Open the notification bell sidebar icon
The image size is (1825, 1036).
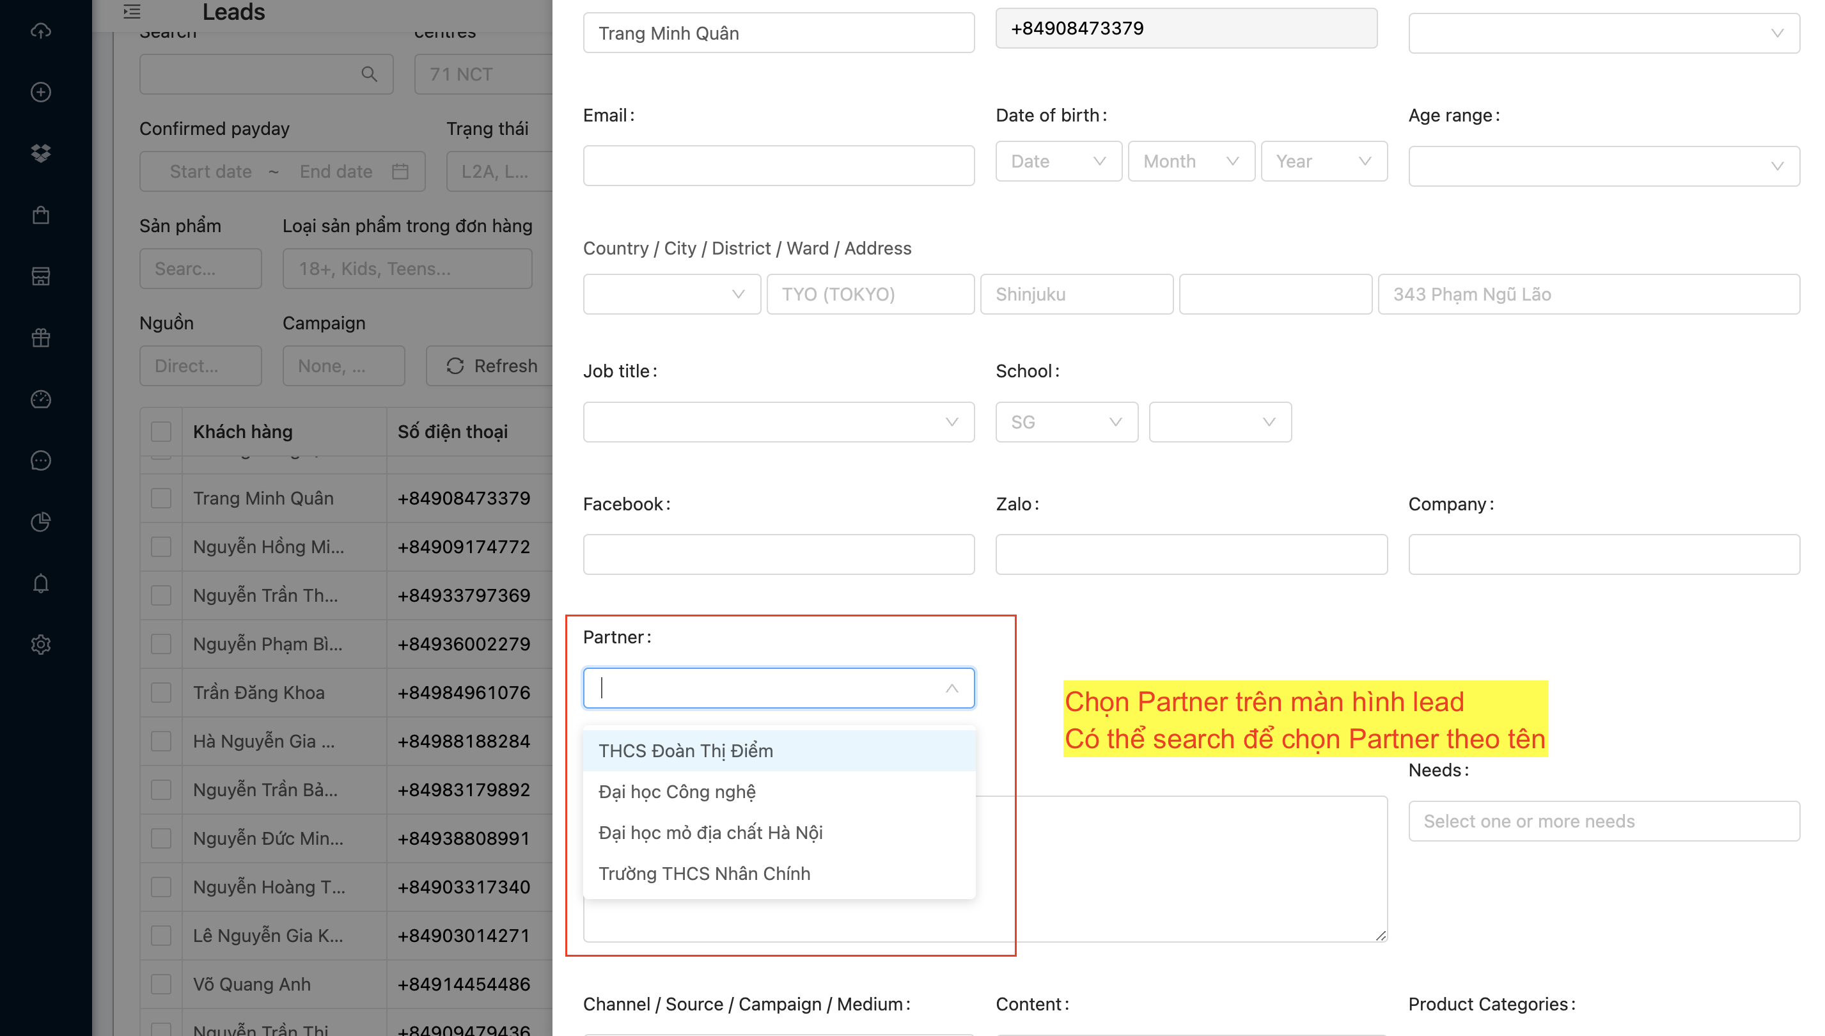40,583
